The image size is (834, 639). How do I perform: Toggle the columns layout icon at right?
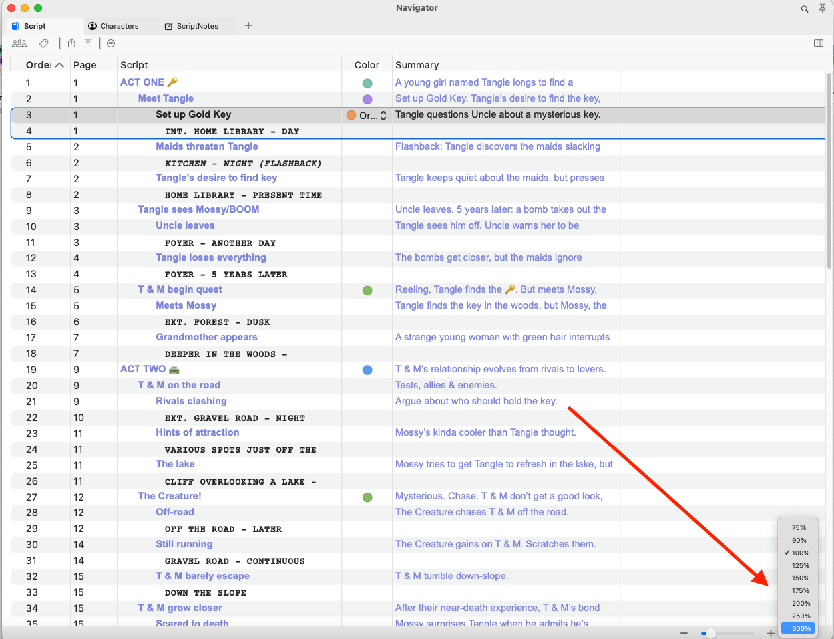(819, 43)
